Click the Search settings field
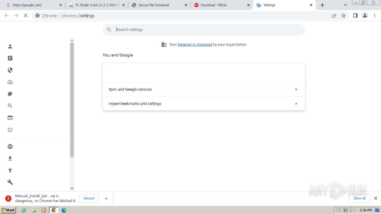381x214 pixels. click(x=204, y=30)
